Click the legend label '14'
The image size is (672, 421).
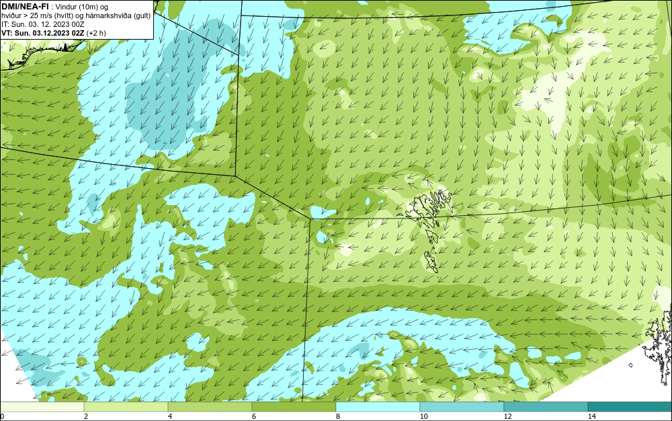[592, 416]
